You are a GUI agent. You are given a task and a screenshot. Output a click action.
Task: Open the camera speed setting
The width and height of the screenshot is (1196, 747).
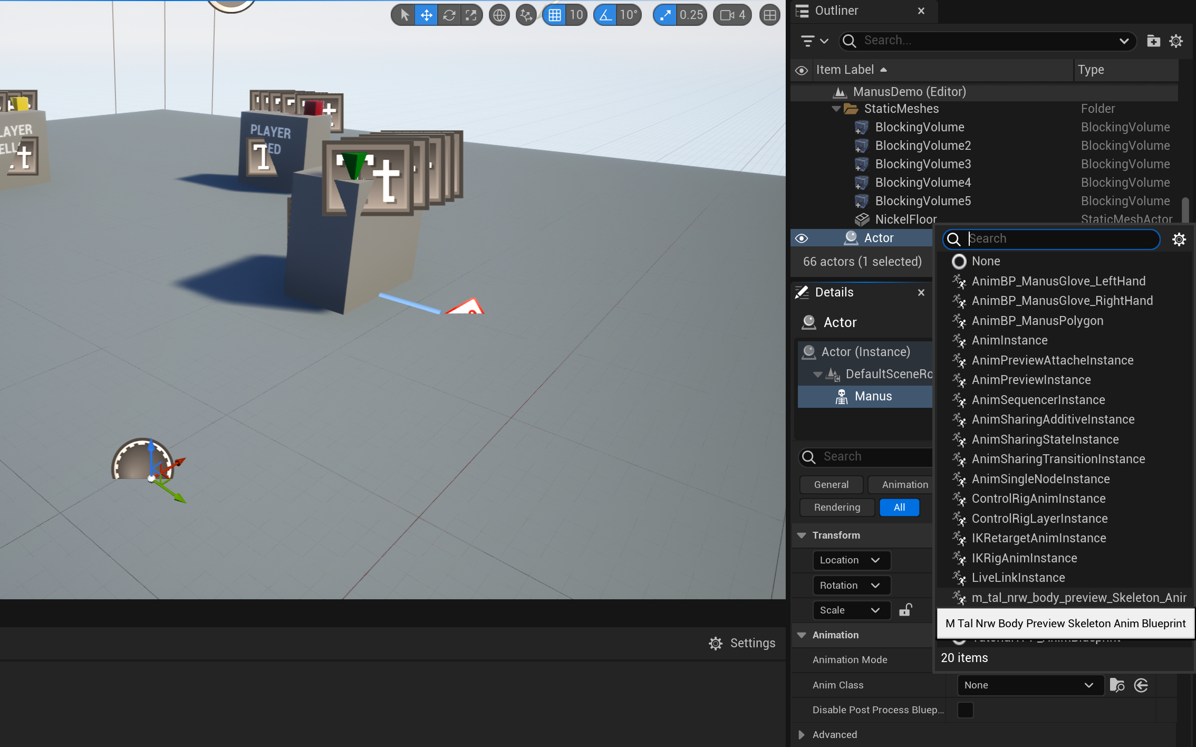(x=732, y=15)
